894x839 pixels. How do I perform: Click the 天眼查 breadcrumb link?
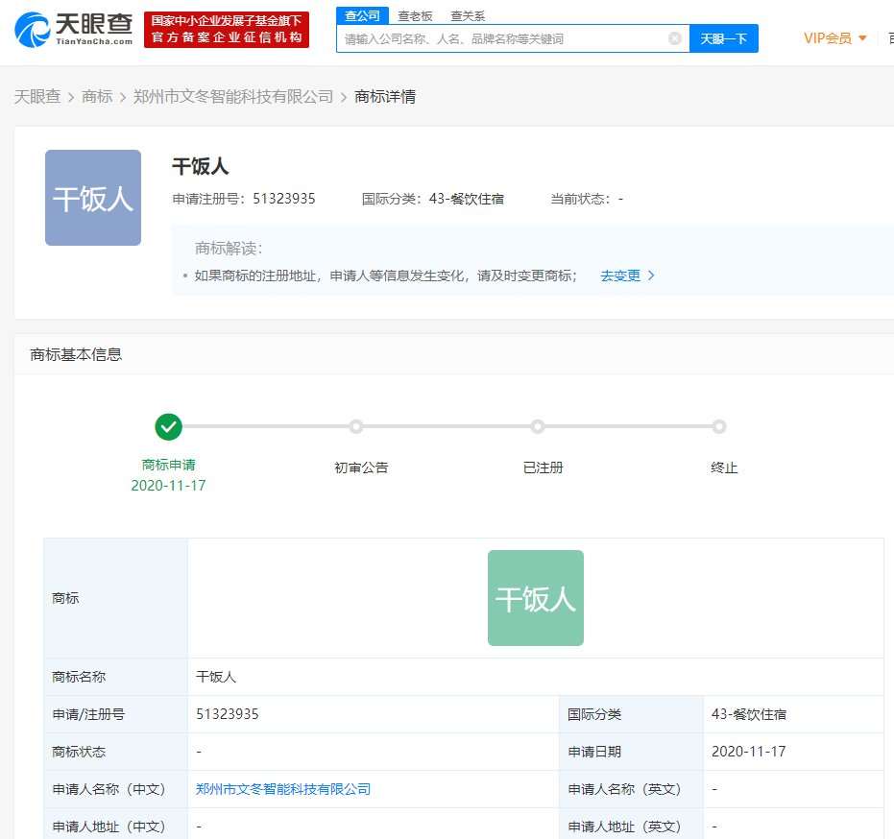[38, 96]
